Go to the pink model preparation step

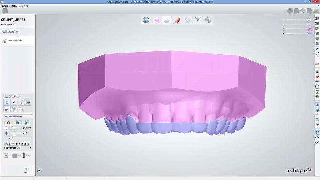coord(156,20)
